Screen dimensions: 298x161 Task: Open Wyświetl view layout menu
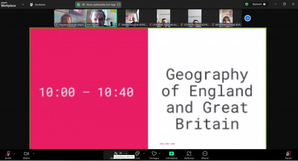pos(259,4)
